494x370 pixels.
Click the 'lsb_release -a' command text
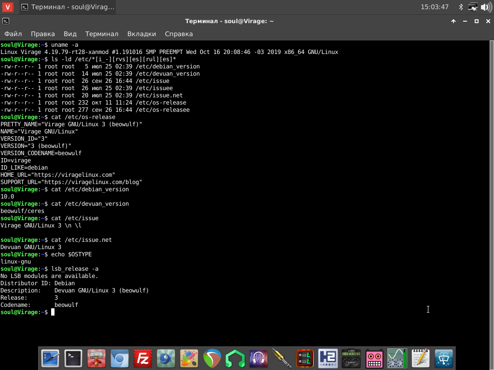pos(75,269)
